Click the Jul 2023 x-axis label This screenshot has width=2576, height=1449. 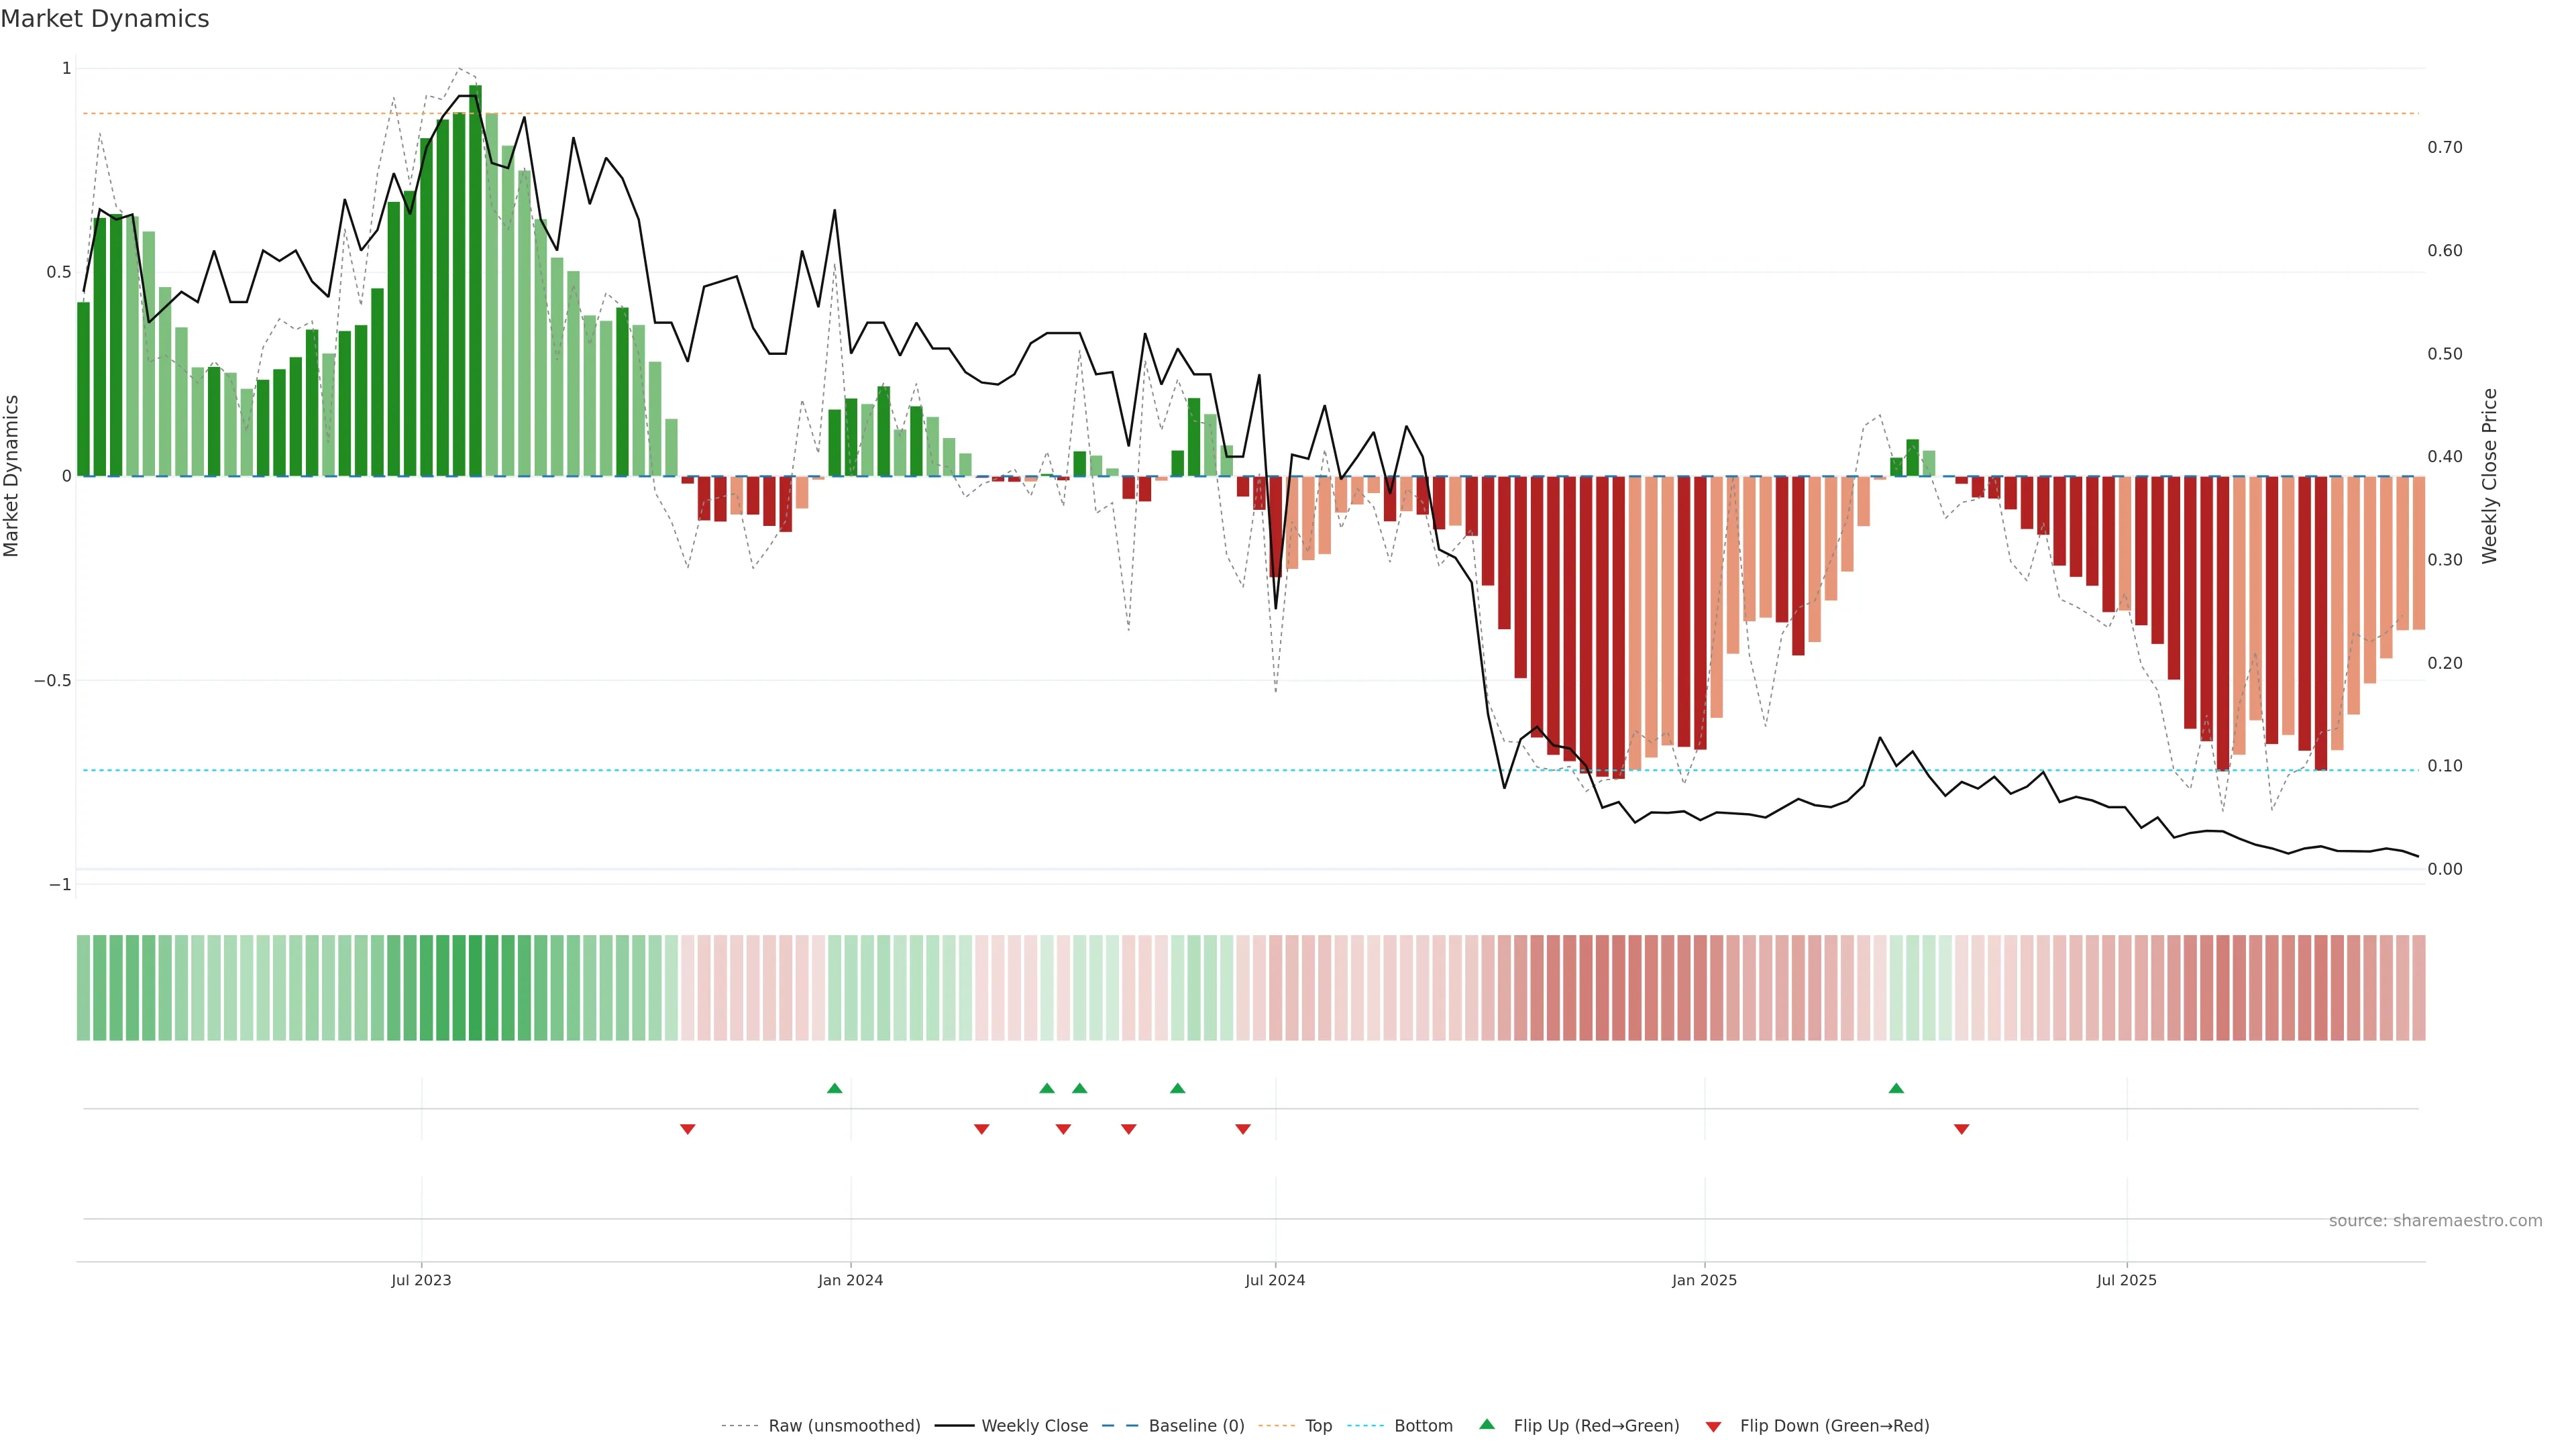pos(421,1280)
